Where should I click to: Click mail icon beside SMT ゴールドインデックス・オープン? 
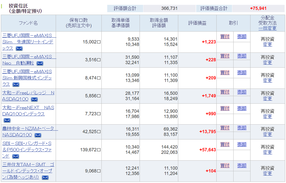pos(45,177)
